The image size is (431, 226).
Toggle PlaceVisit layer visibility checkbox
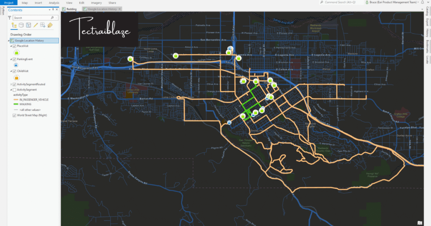15,46
